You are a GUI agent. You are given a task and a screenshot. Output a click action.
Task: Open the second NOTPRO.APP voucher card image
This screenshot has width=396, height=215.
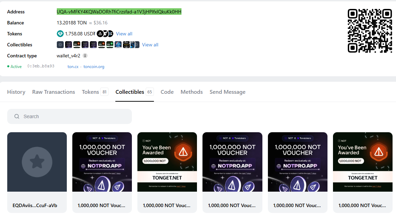pyautogui.click(x=232, y=162)
